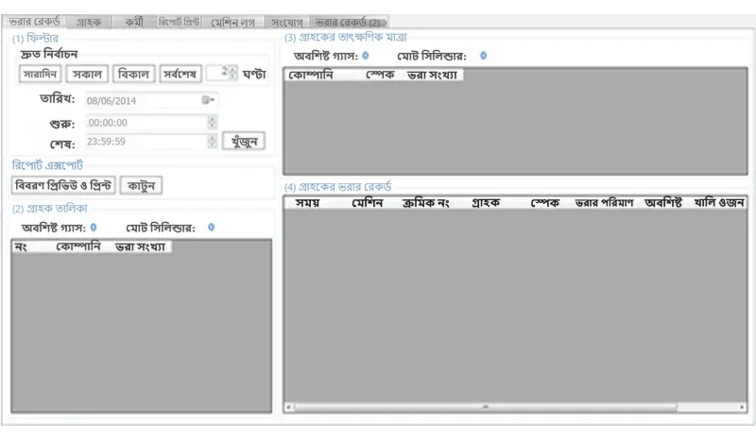Open the মেশিন লগ tab
756x441 pixels.
(x=232, y=22)
